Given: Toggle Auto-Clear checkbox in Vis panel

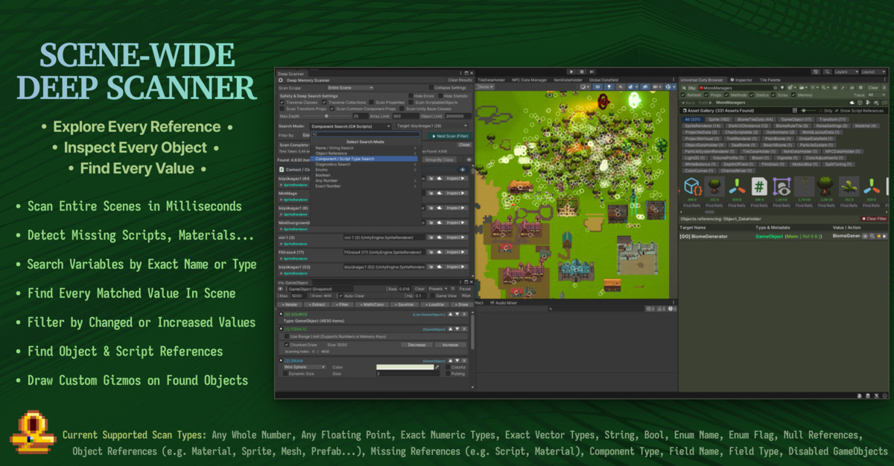Looking at the screenshot, I should (341, 296).
